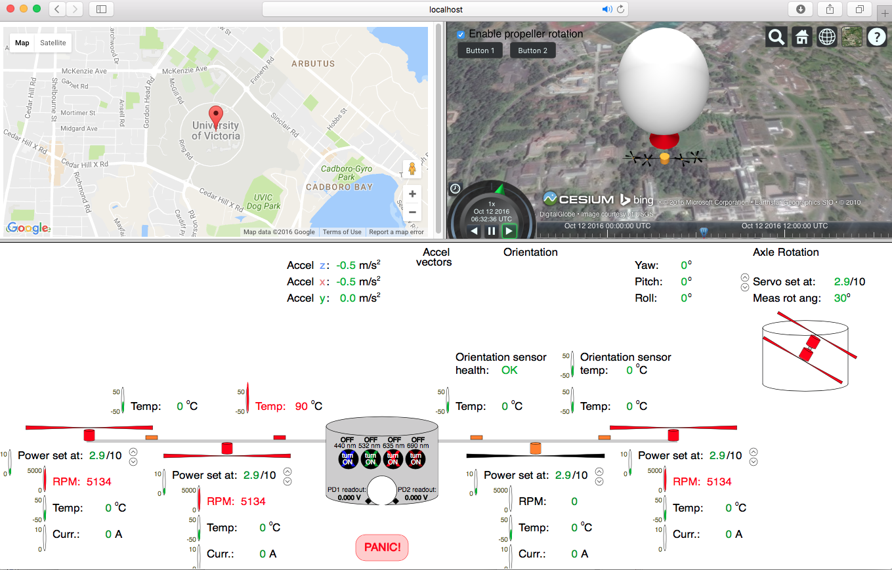This screenshot has height=570, width=892.
Task: Uncheck Enable propeller rotation checkbox
Action: [461, 34]
